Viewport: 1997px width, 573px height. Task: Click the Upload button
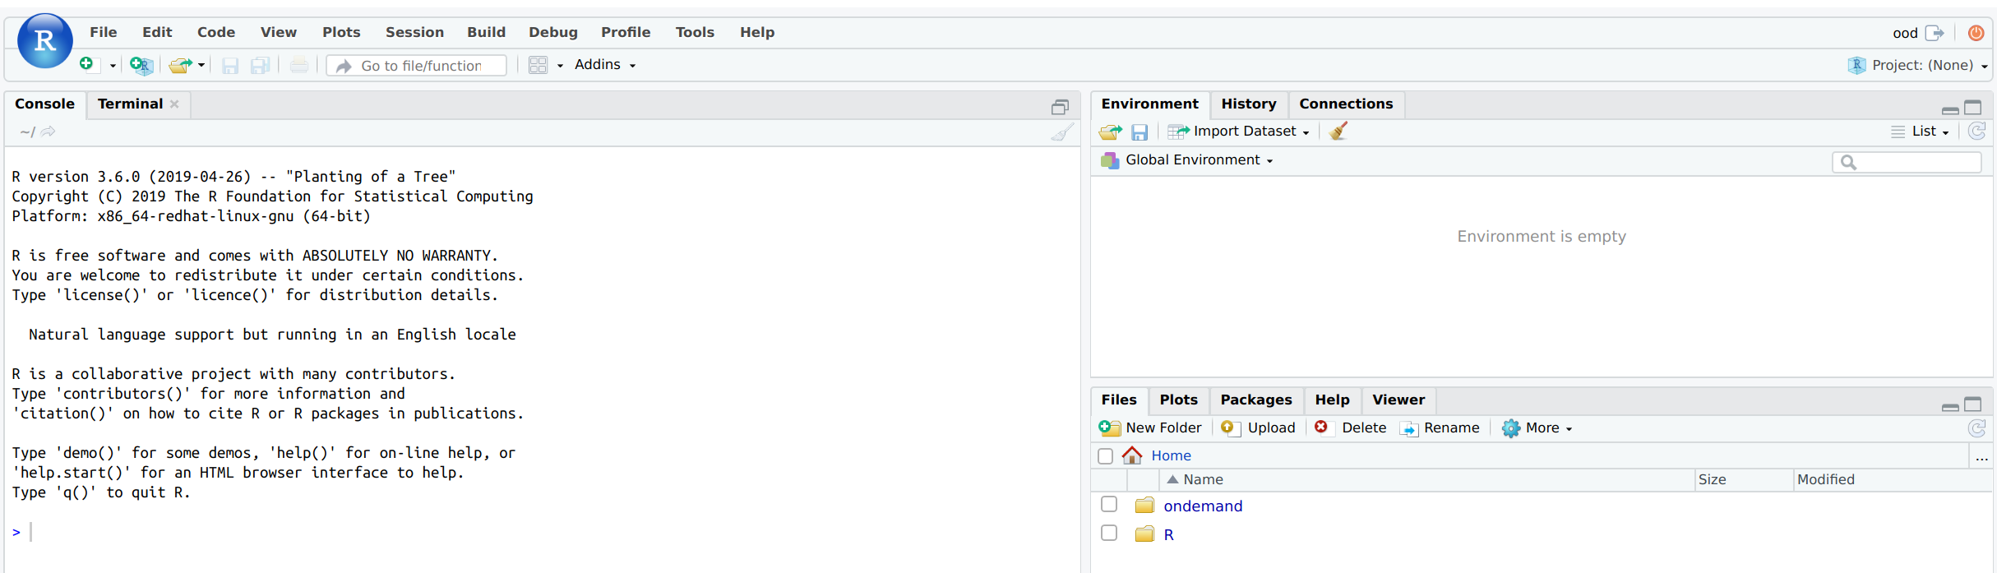pyautogui.click(x=1258, y=428)
